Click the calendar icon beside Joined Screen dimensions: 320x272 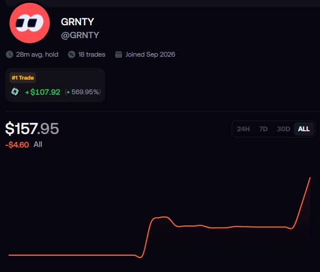119,54
